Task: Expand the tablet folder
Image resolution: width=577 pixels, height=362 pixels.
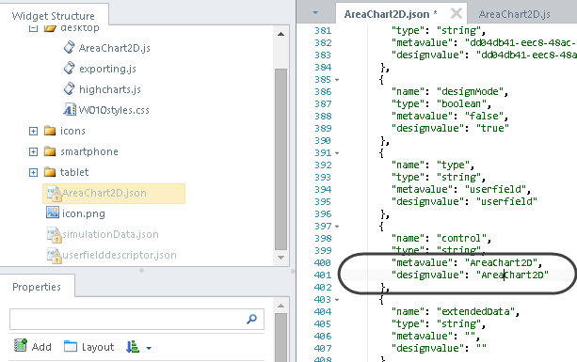Action: click(33, 172)
